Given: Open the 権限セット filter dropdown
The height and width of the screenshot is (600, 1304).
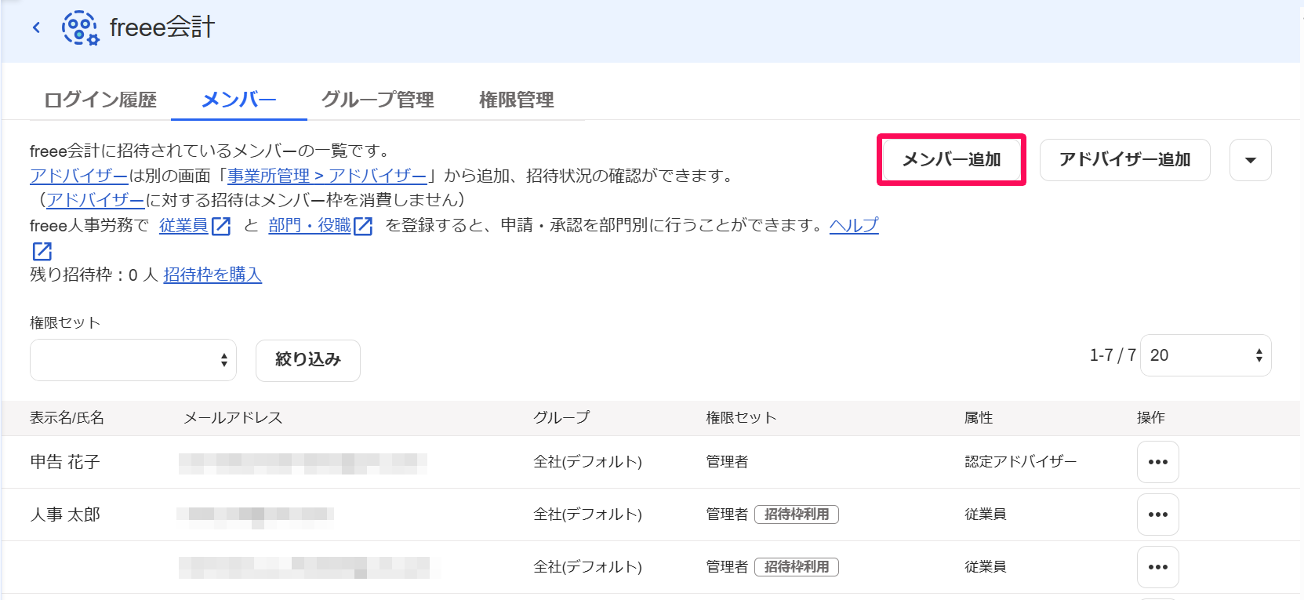Looking at the screenshot, I should (x=133, y=360).
